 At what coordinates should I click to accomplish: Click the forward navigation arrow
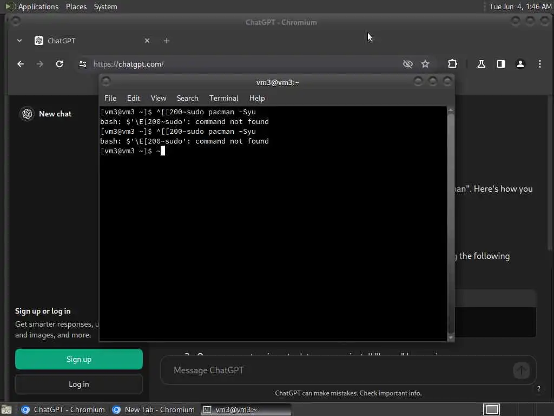click(x=40, y=64)
